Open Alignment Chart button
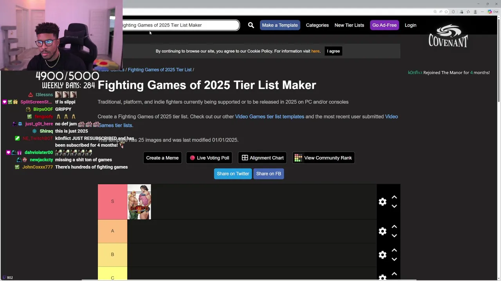501x281 pixels. [263, 158]
